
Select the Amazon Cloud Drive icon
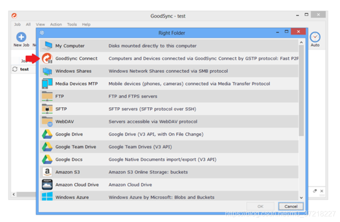[x=47, y=185]
